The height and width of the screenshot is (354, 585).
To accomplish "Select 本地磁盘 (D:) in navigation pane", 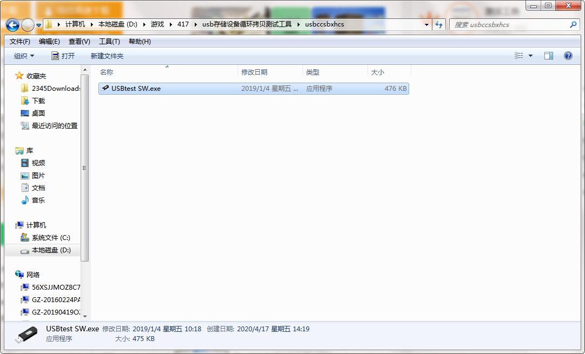I will pyautogui.click(x=51, y=250).
